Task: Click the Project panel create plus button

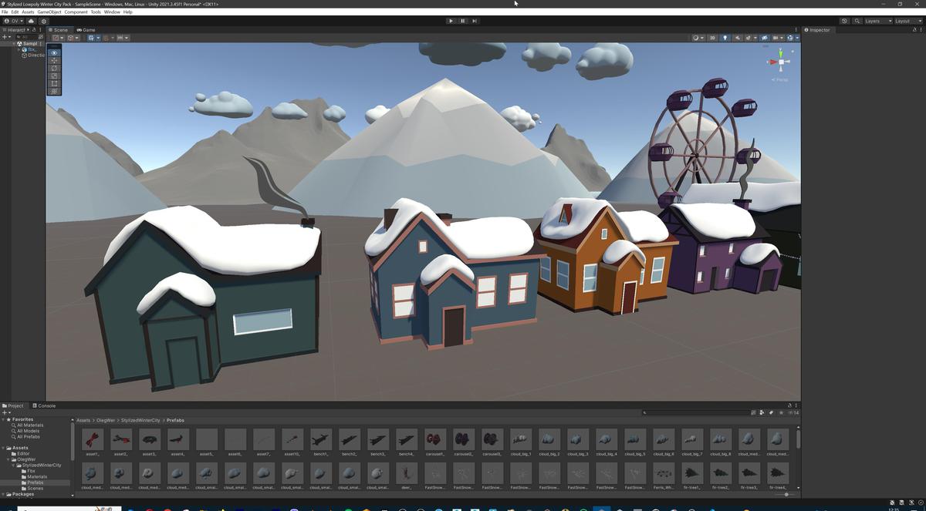Action: click(x=5, y=413)
